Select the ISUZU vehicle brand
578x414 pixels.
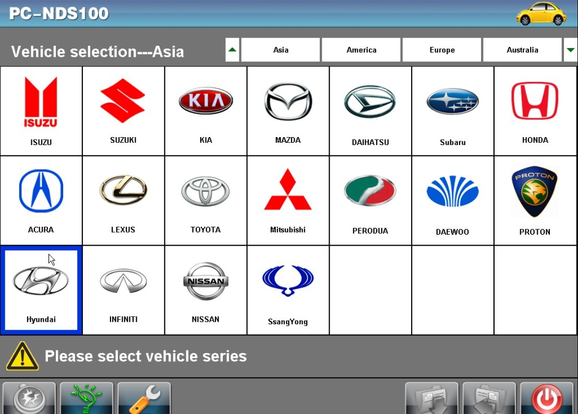point(41,111)
